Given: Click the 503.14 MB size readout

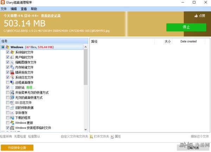Looking at the screenshot, I should (x=25, y=23).
